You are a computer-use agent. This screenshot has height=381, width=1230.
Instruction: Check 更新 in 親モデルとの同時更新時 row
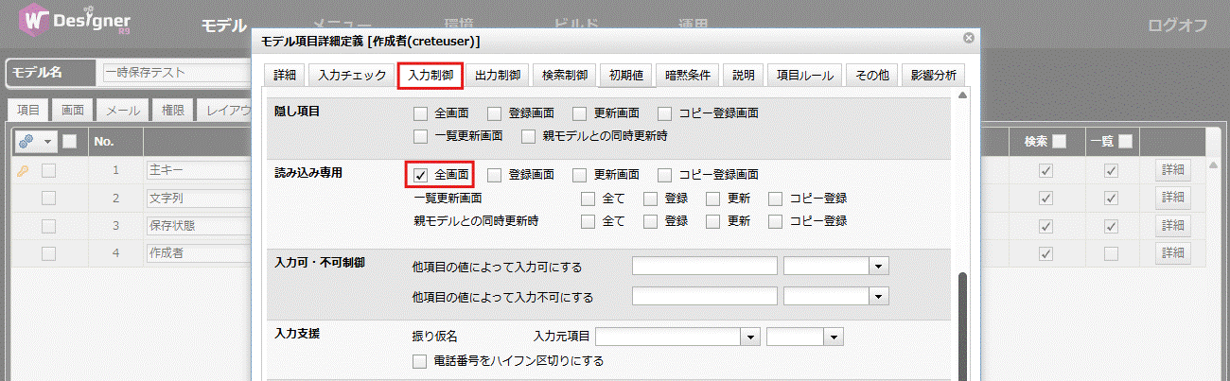point(712,221)
